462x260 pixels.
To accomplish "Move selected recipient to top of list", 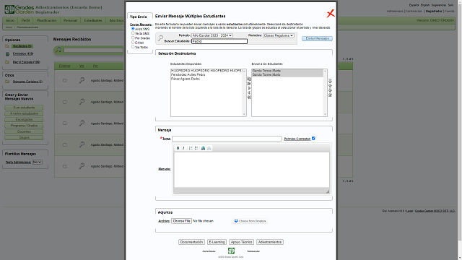I will pyautogui.click(x=330, y=81).
